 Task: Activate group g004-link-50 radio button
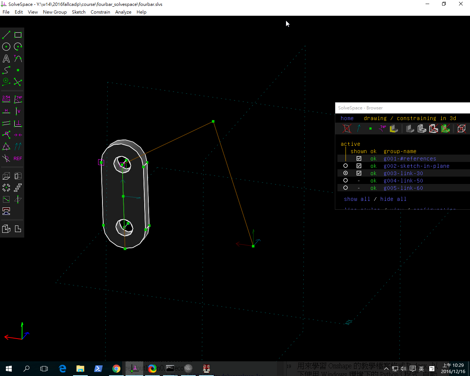point(346,181)
